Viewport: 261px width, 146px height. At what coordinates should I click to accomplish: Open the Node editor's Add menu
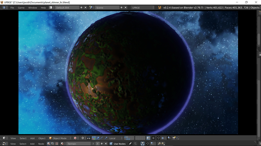[32, 144]
